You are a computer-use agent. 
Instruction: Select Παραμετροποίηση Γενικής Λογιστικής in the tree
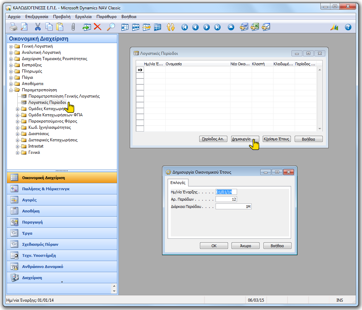click(64, 96)
